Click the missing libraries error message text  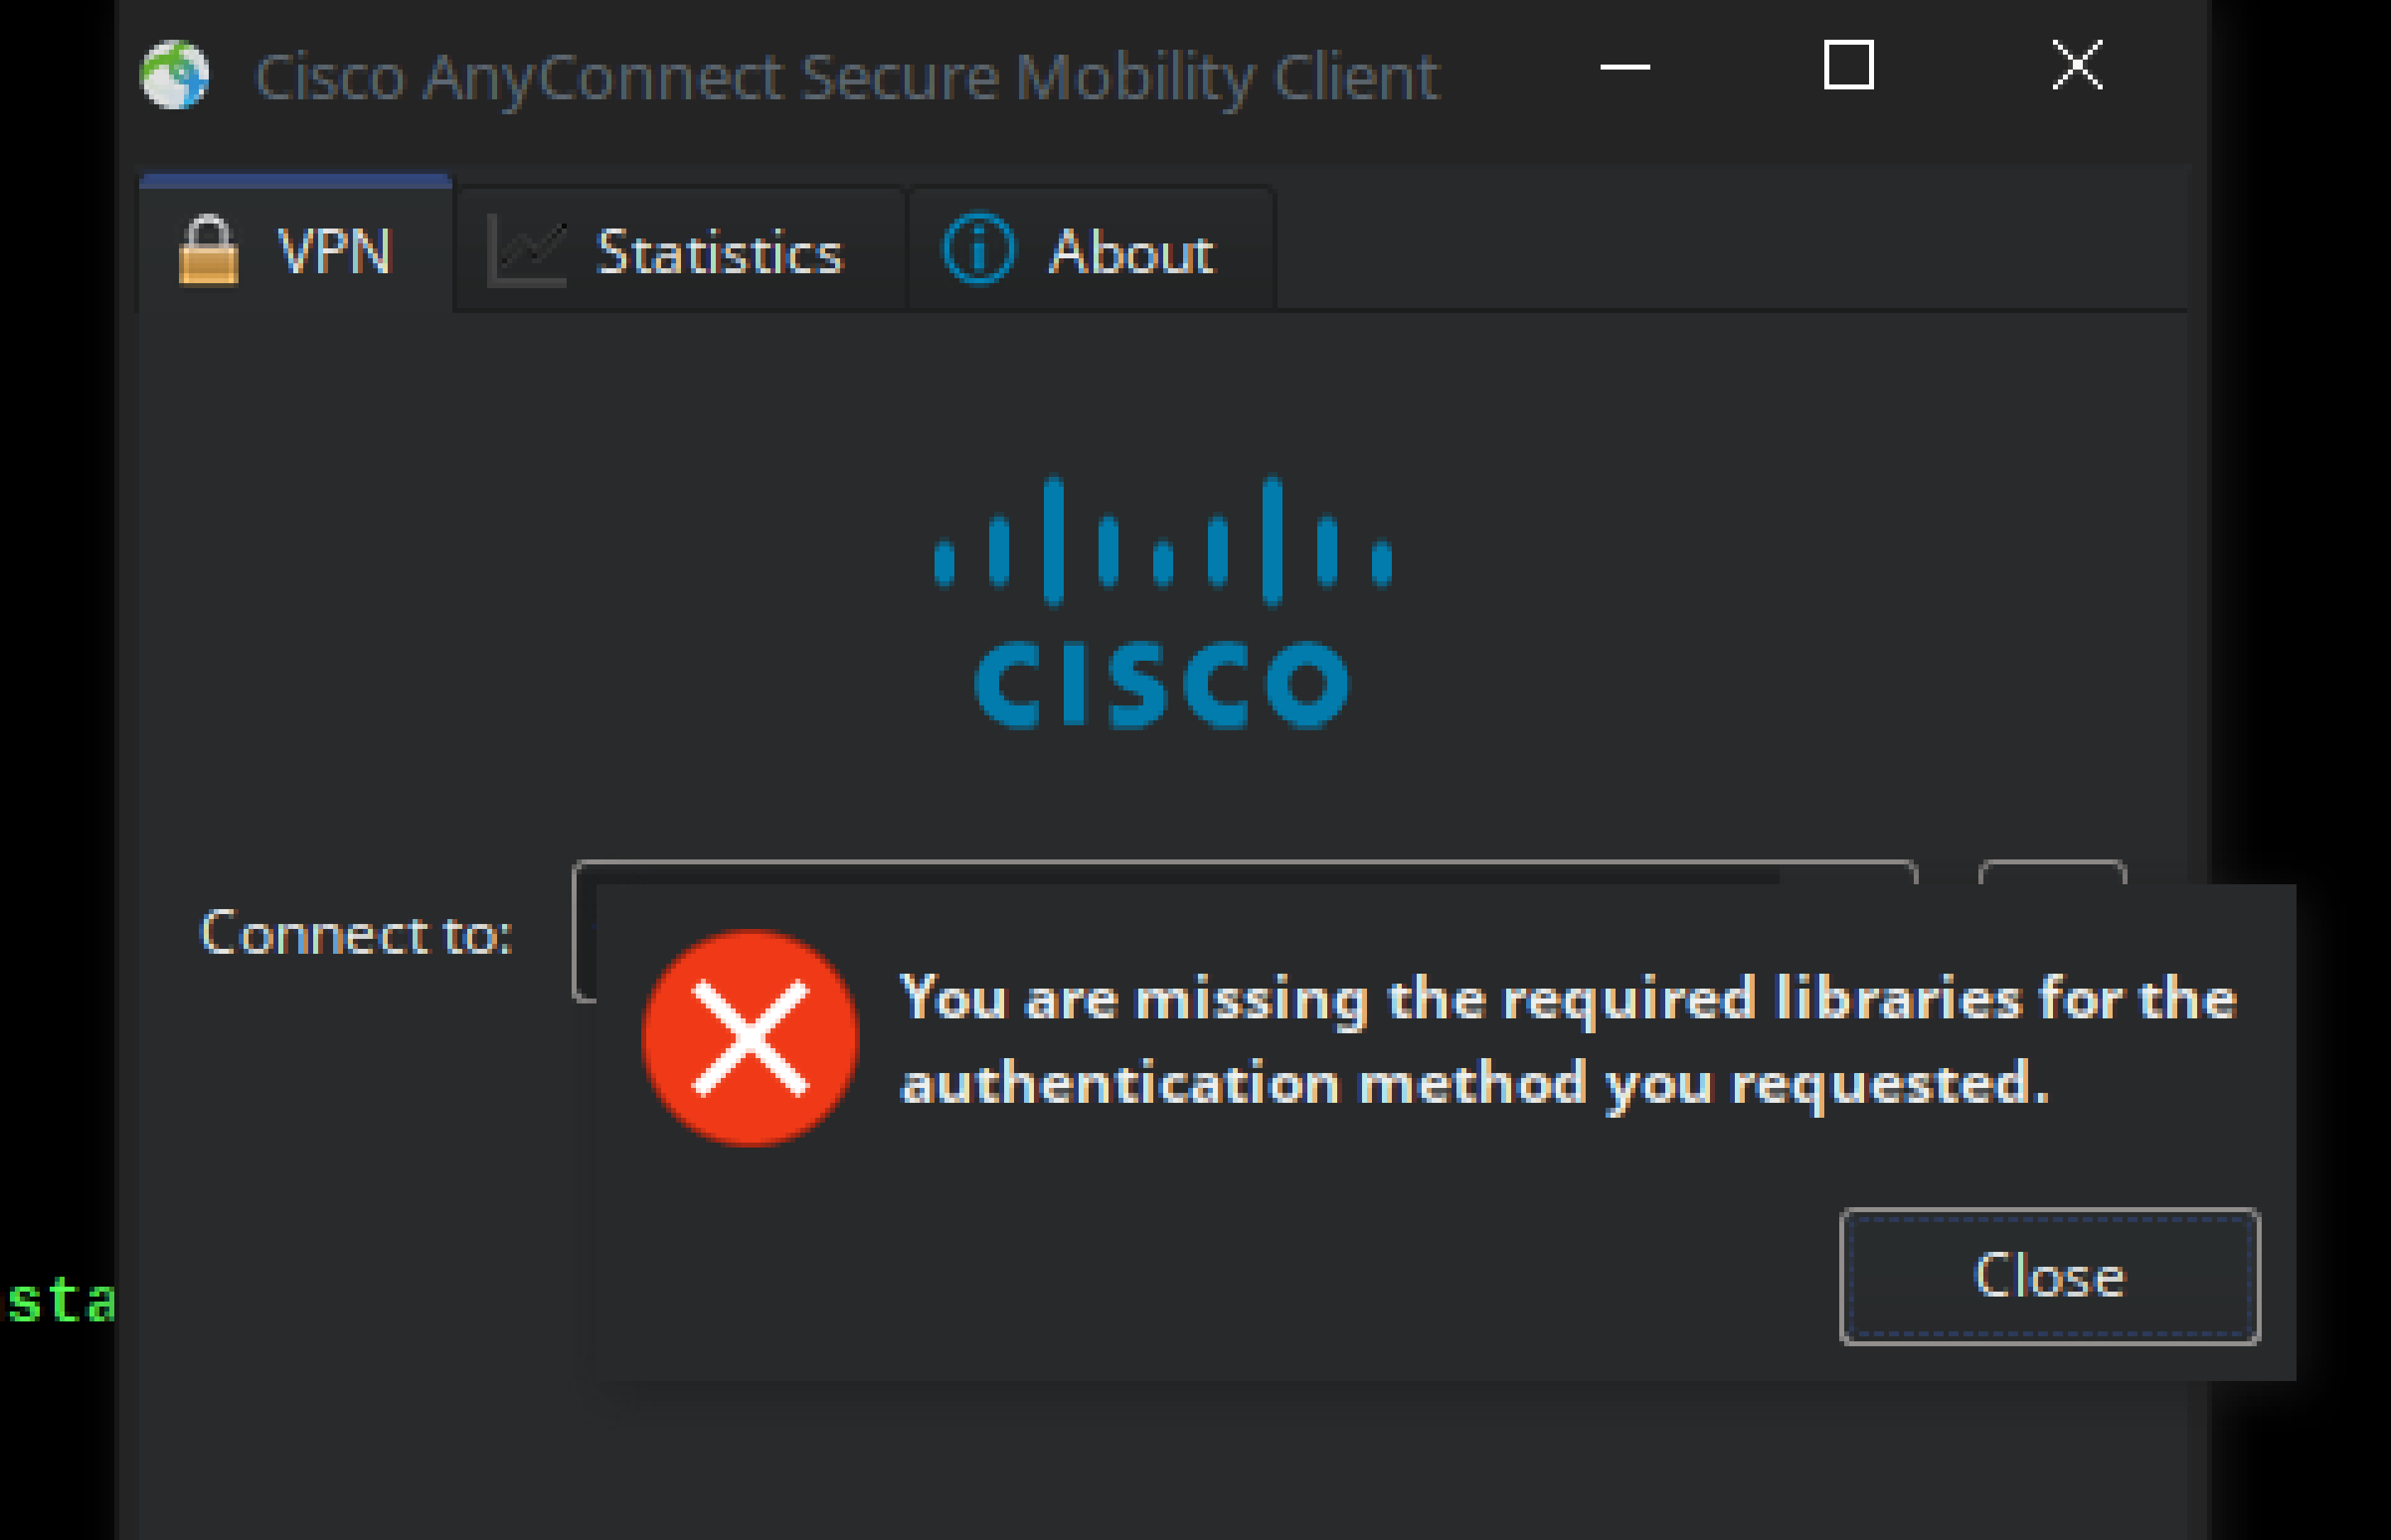click(1567, 1040)
